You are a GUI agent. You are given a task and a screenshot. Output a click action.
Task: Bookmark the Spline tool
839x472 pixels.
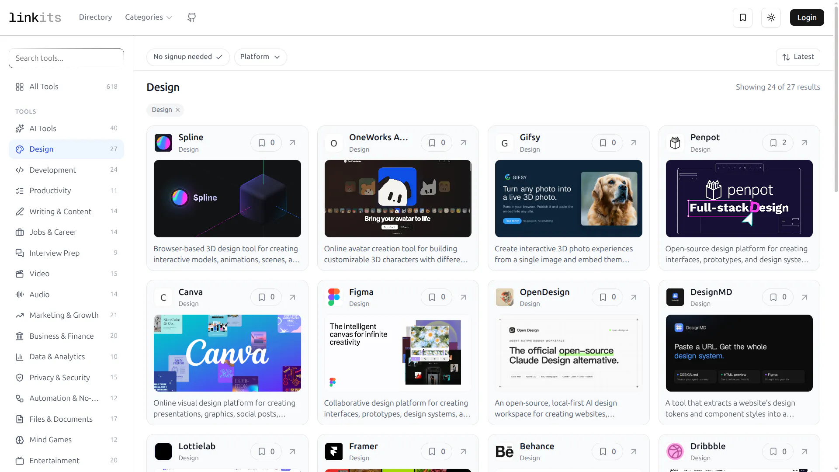click(266, 143)
